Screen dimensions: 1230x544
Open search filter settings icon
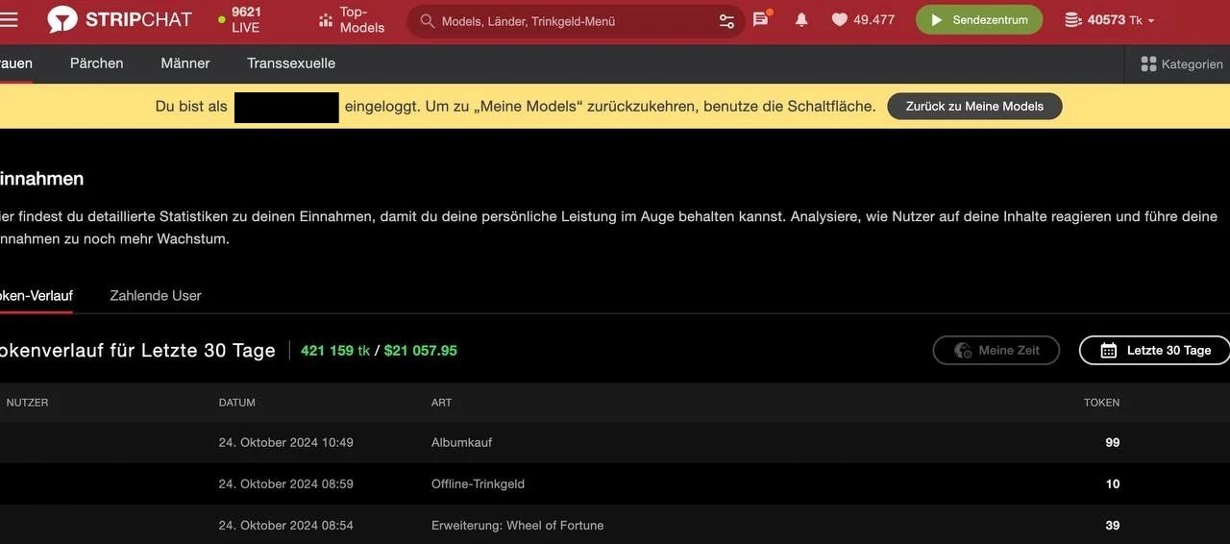tap(726, 20)
